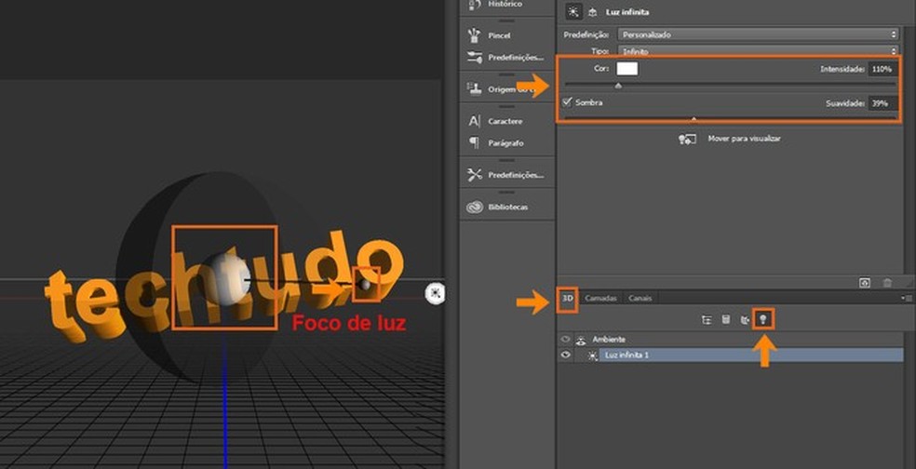The width and height of the screenshot is (916, 469).
Task: Open the 3D panel flyout menu
Action: click(908, 298)
